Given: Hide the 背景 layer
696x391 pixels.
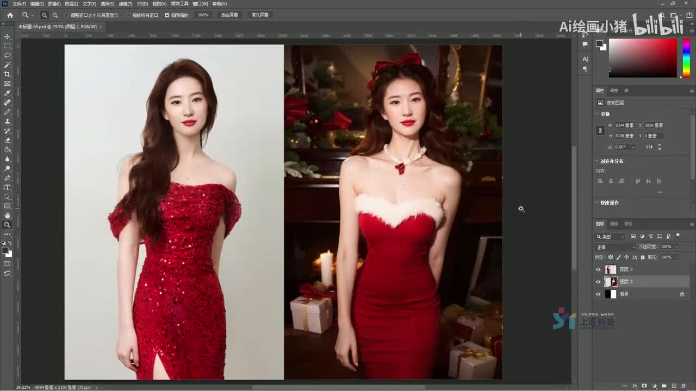Looking at the screenshot, I should coord(599,294).
